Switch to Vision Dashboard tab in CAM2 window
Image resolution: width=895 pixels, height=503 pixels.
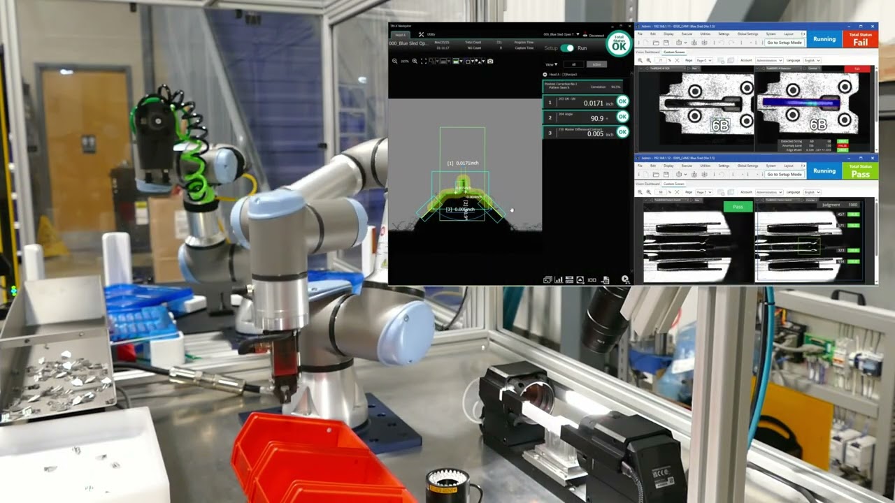coord(647,184)
